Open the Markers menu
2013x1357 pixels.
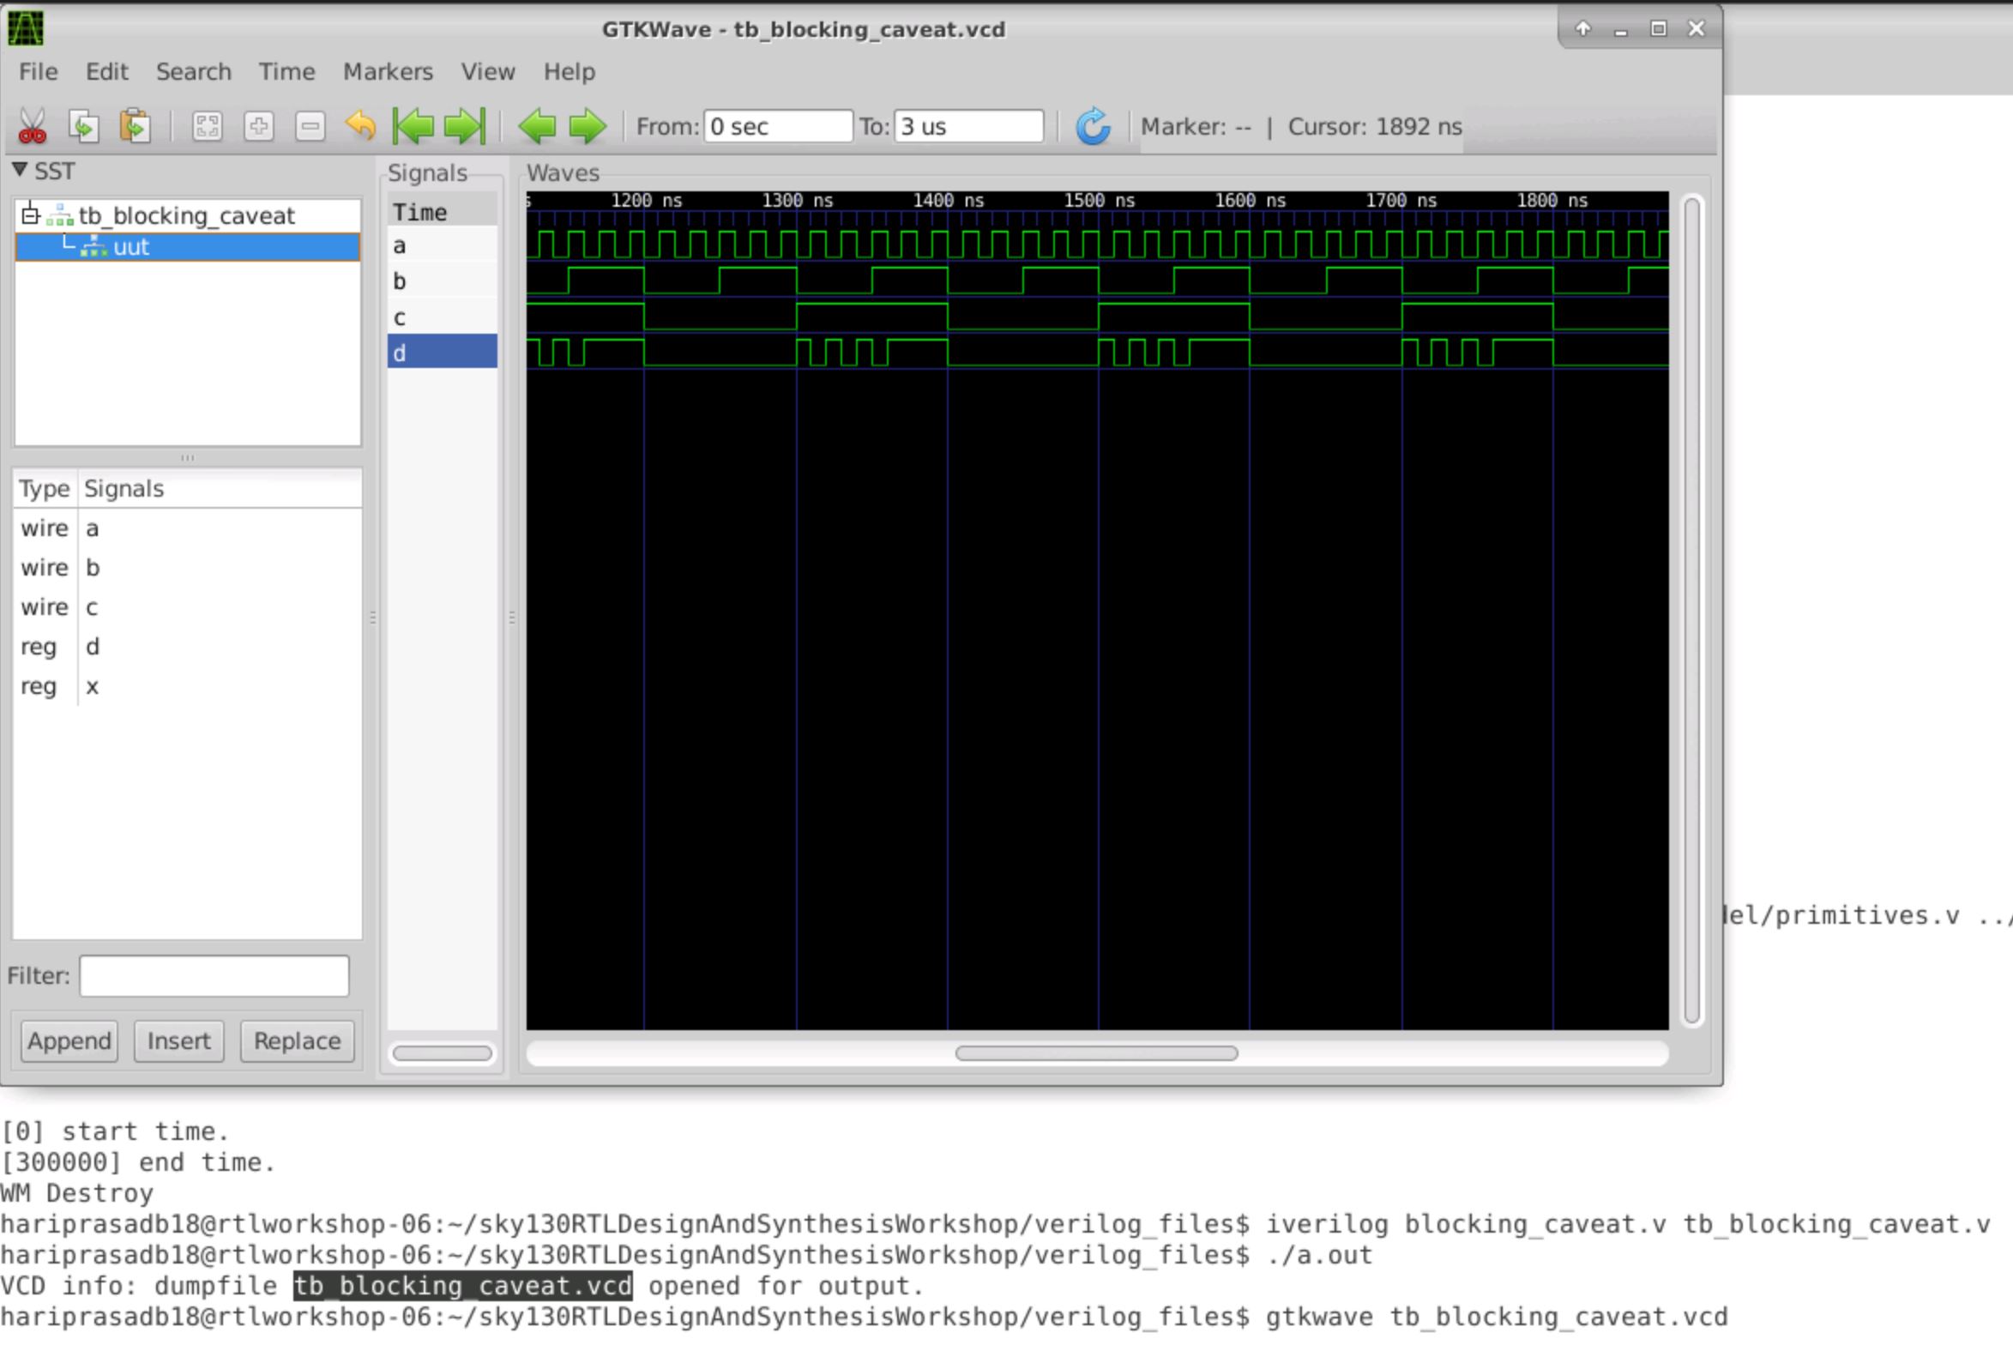tap(388, 72)
